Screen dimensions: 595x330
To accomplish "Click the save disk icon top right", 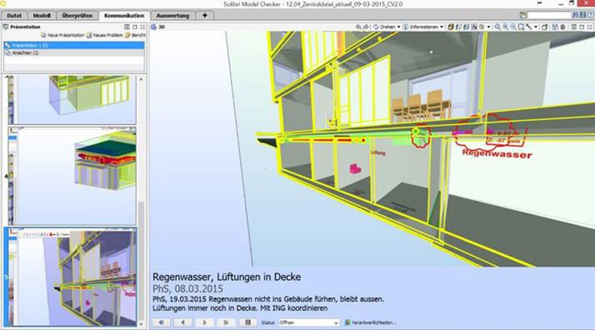I will click(x=583, y=15).
